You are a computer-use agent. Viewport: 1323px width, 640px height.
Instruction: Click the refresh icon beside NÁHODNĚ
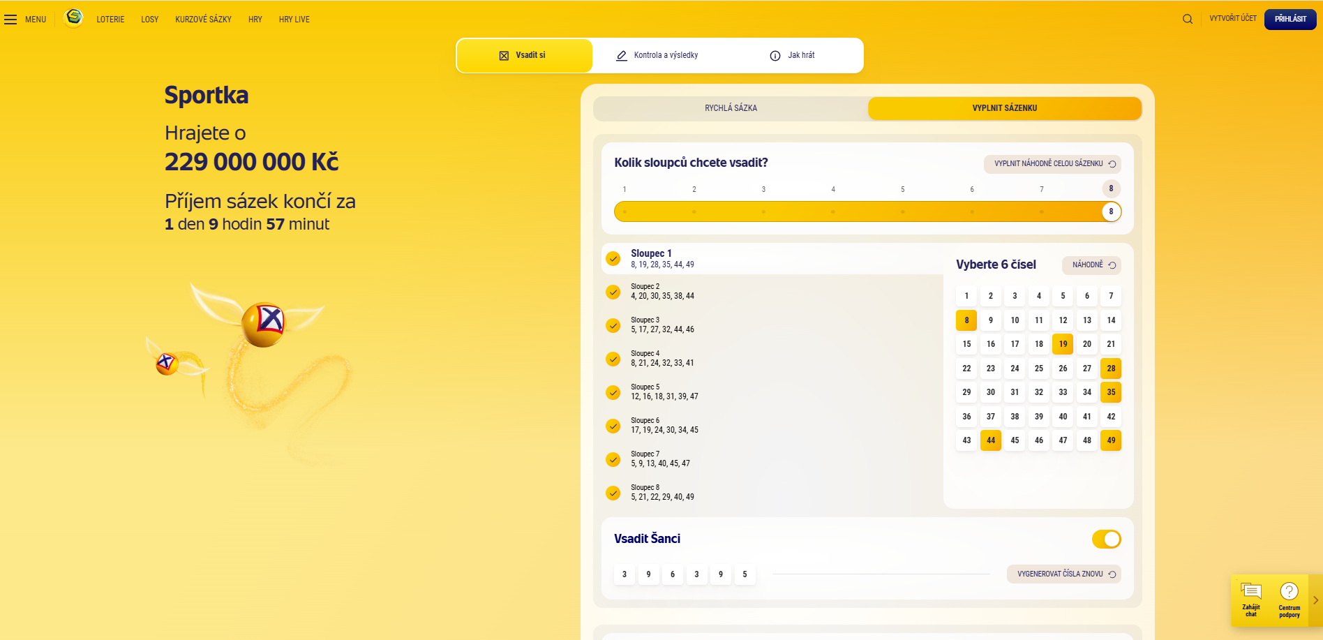point(1112,265)
